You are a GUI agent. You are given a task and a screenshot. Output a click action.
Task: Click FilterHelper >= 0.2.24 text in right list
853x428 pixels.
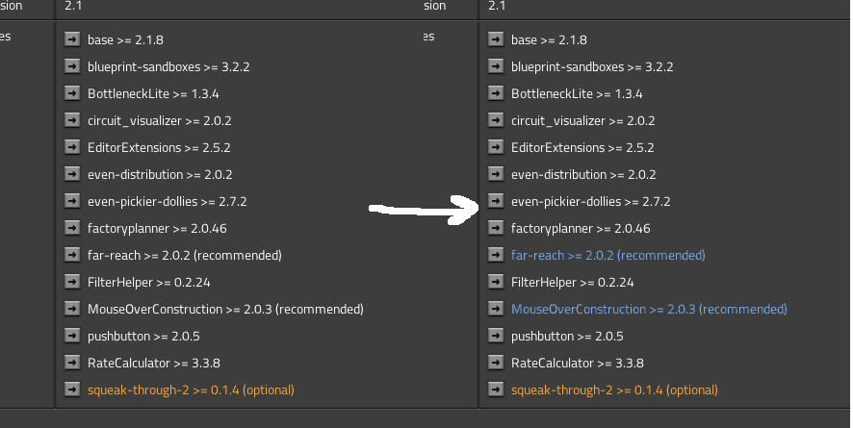572,283
